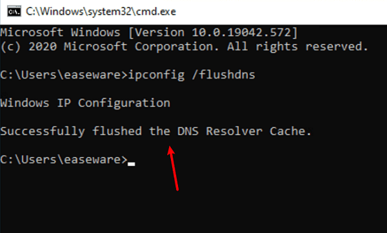Viewport: 387px width, 233px height.
Task: Click the blinking cursor at the prompt
Action: coord(132,164)
